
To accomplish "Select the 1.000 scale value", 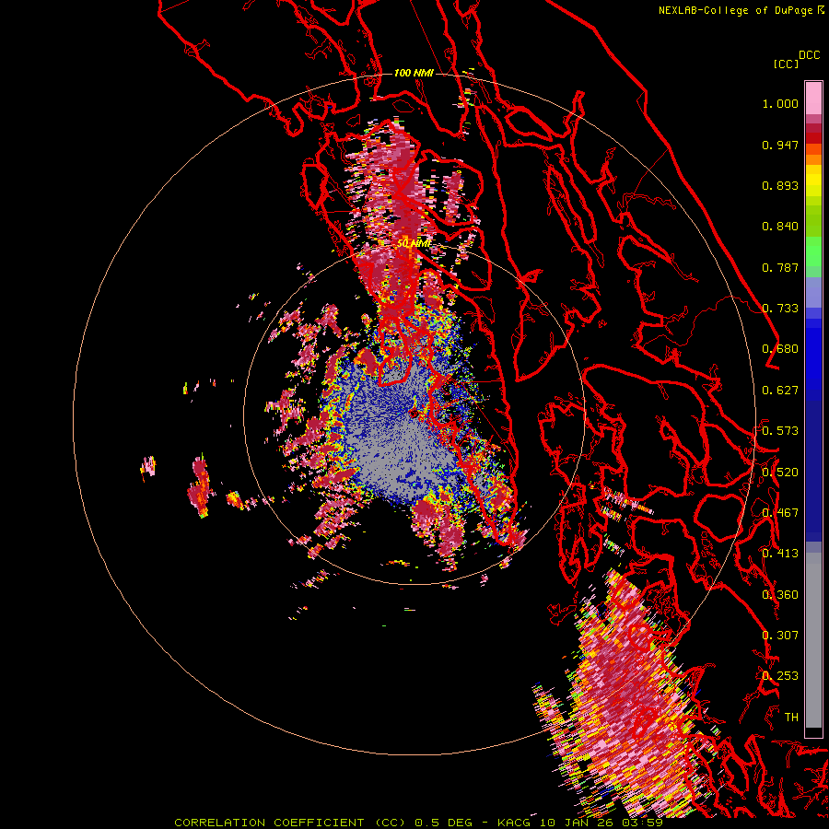I will (780, 103).
